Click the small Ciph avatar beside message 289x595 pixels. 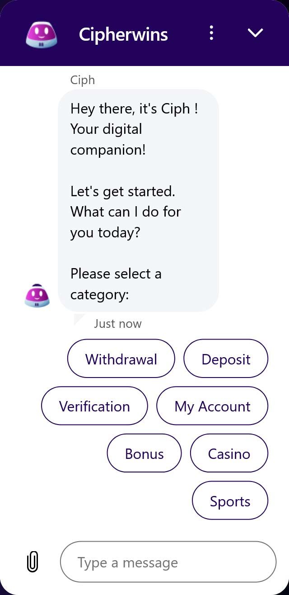coord(37,296)
